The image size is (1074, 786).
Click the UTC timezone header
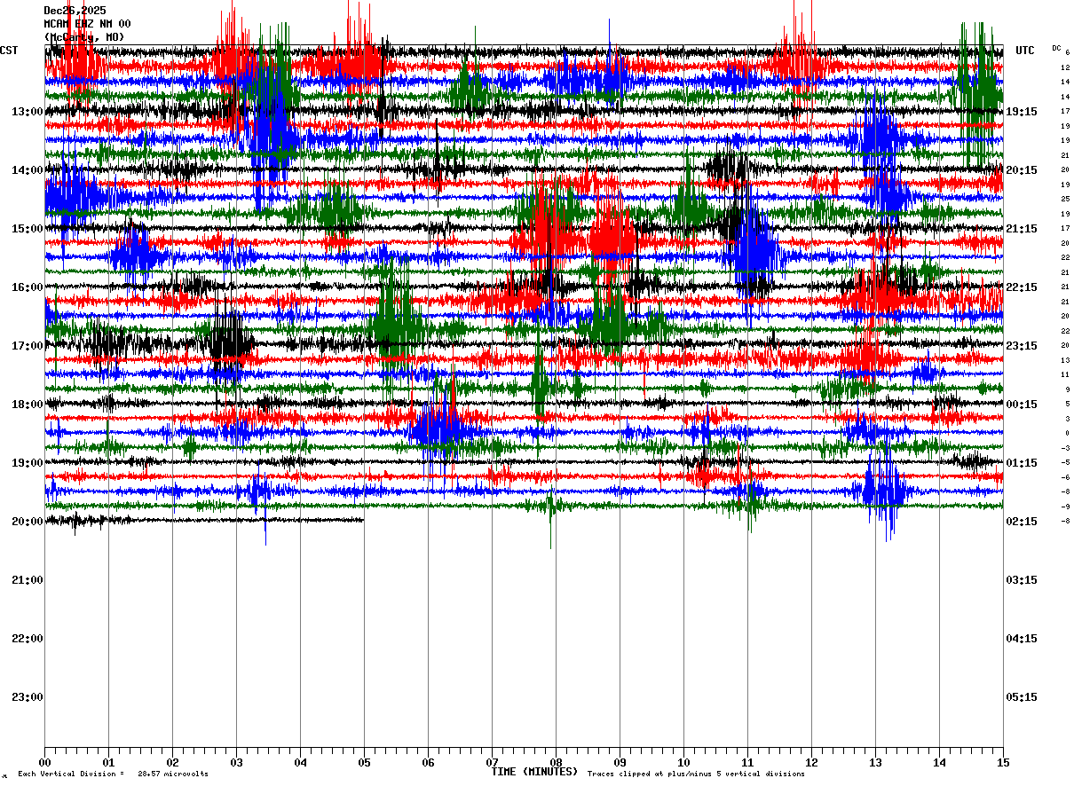(x=1025, y=51)
